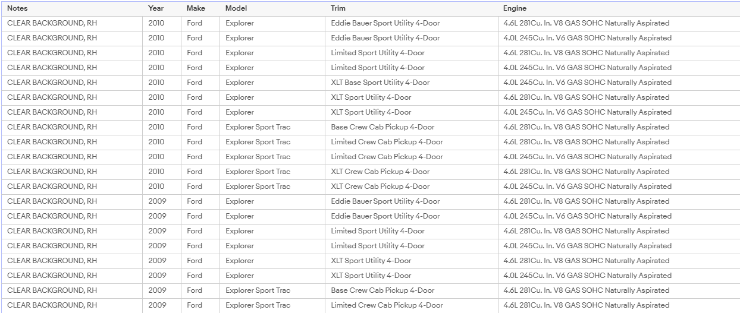The height and width of the screenshot is (313, 740).
Task: Select the CLEAR BACKGROUND note in XLT Base row
Action: tap(52, 83)
